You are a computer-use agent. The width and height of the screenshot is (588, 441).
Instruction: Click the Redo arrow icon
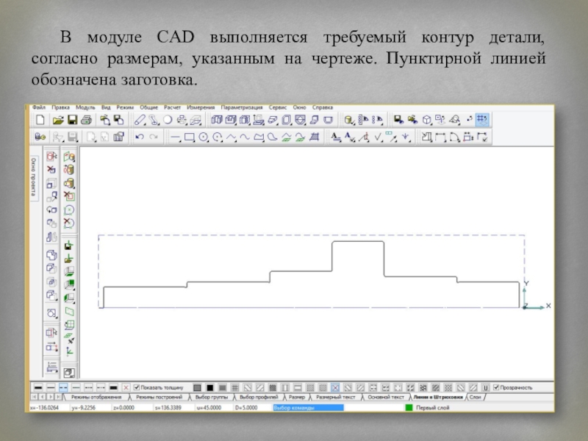pyautogui.click(x=153, y=137)
